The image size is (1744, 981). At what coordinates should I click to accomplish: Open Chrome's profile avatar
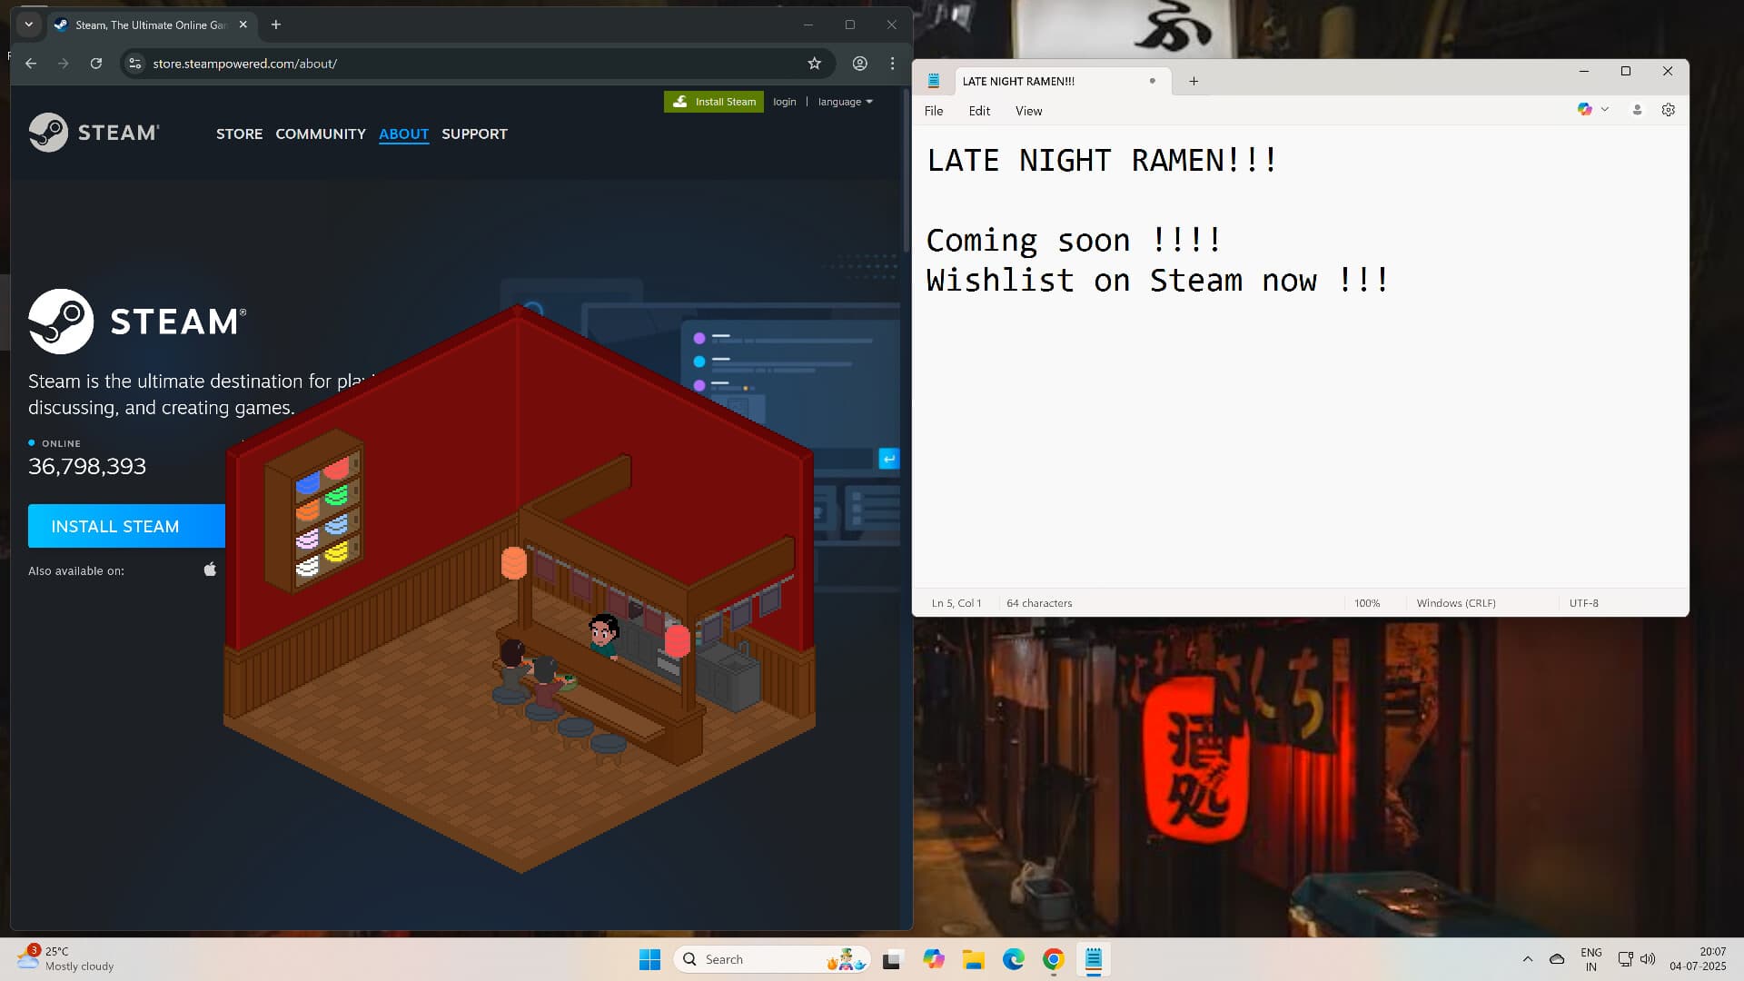pos(858,64)
